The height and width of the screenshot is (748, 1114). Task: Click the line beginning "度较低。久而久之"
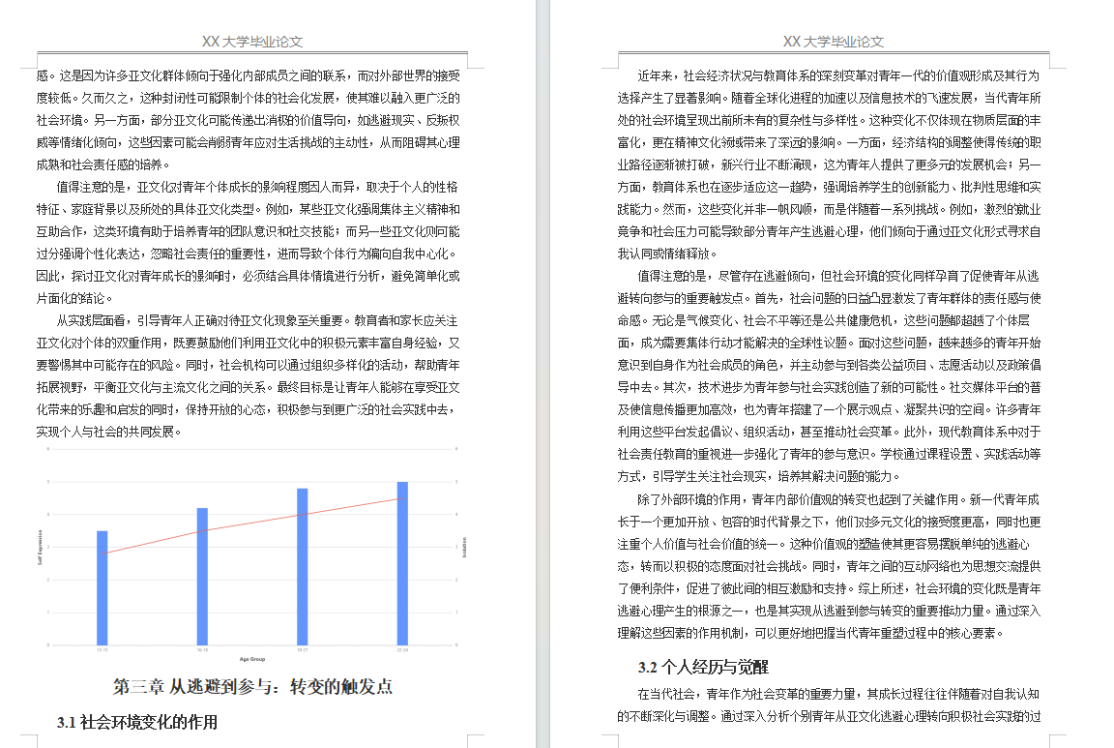(x=248, y=98)
